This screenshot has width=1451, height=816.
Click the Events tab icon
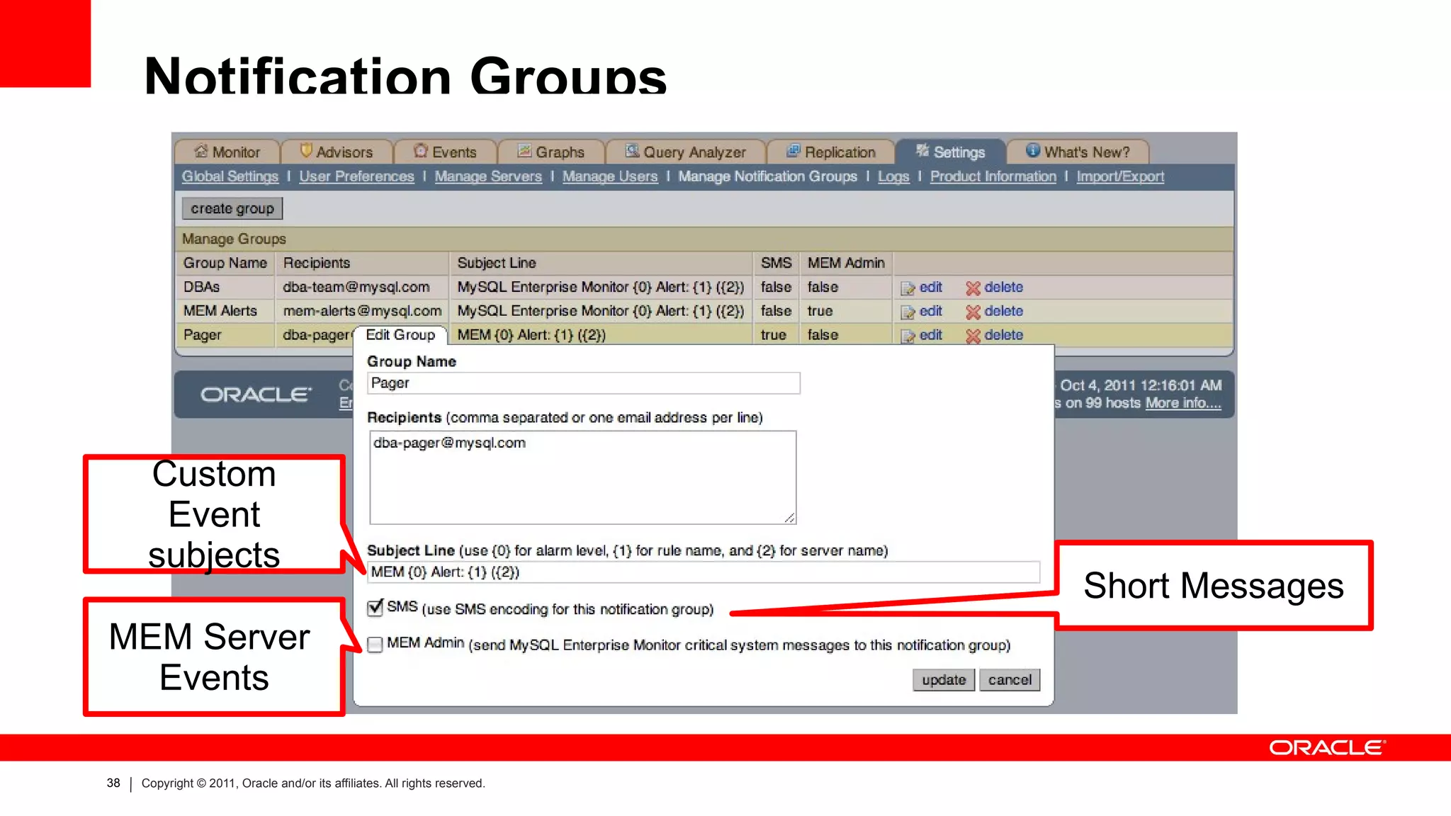(x=421, y=151)
